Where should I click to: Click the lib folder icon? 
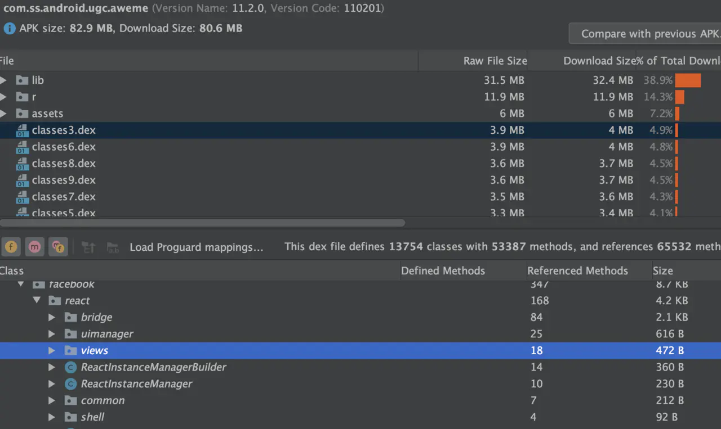pyautogui.click(x=22, y=80)
